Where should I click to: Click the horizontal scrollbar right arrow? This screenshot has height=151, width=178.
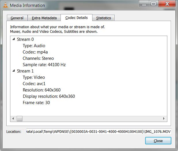(164, 118)
